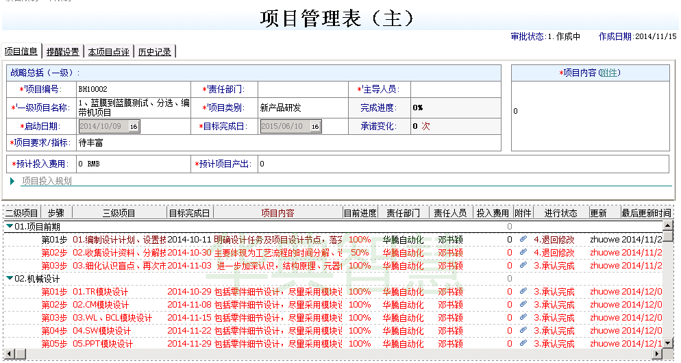681x363 pixels.
Task: Open calendar picker for target date 2015/06/10
Action: click(x=315, y=126)
